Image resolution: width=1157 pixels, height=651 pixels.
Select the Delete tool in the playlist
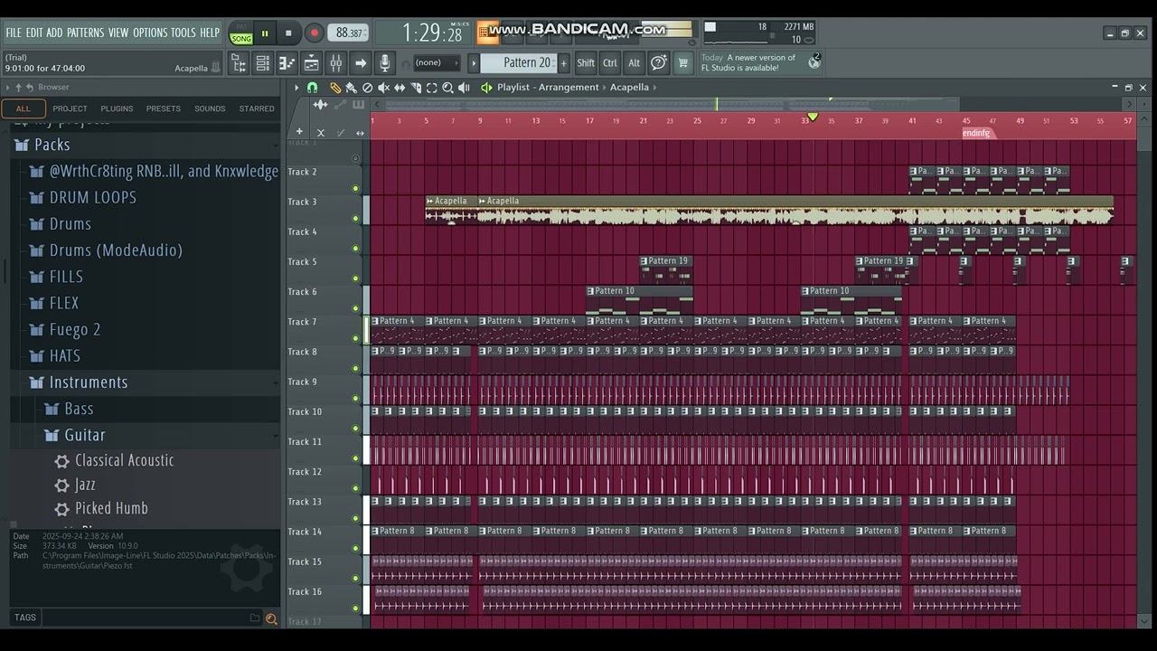coord(367,88)
